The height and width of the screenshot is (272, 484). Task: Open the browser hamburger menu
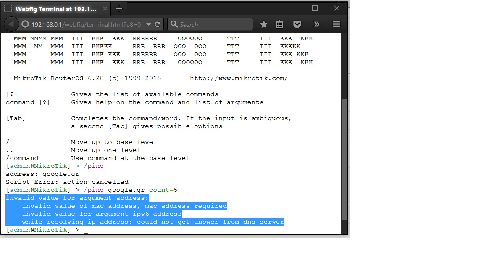337,24
